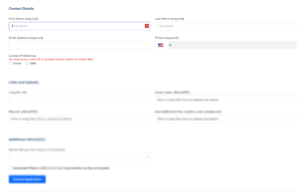305x192 pixels.
Task: Click the Cover Letter upload drop area
Action: click(226, 100)
